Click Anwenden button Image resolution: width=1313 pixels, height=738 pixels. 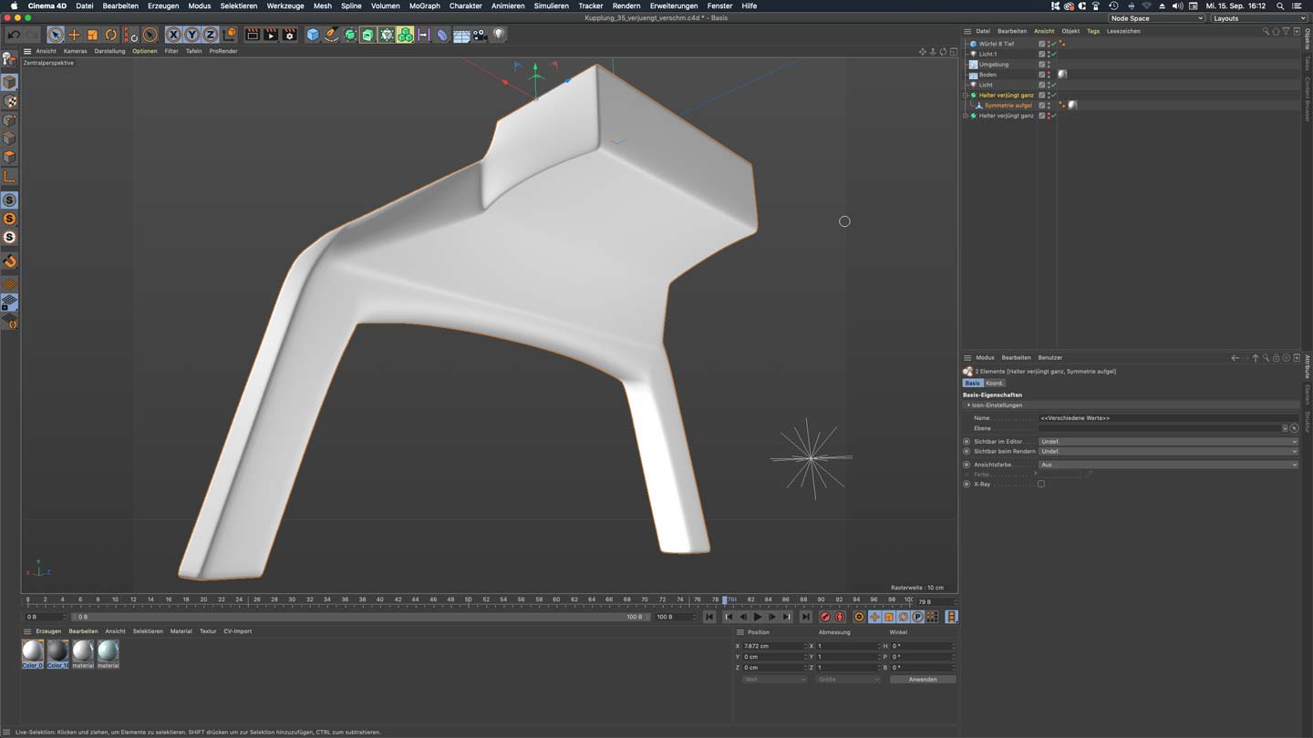point(922,680)
